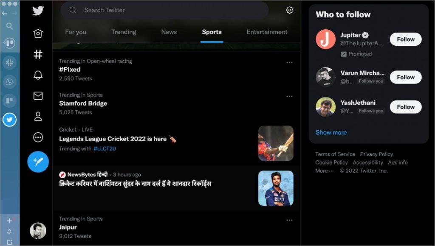Follow Varun Mircha
The width and height of the screenshot is (435, 246).
coord(406,77)
